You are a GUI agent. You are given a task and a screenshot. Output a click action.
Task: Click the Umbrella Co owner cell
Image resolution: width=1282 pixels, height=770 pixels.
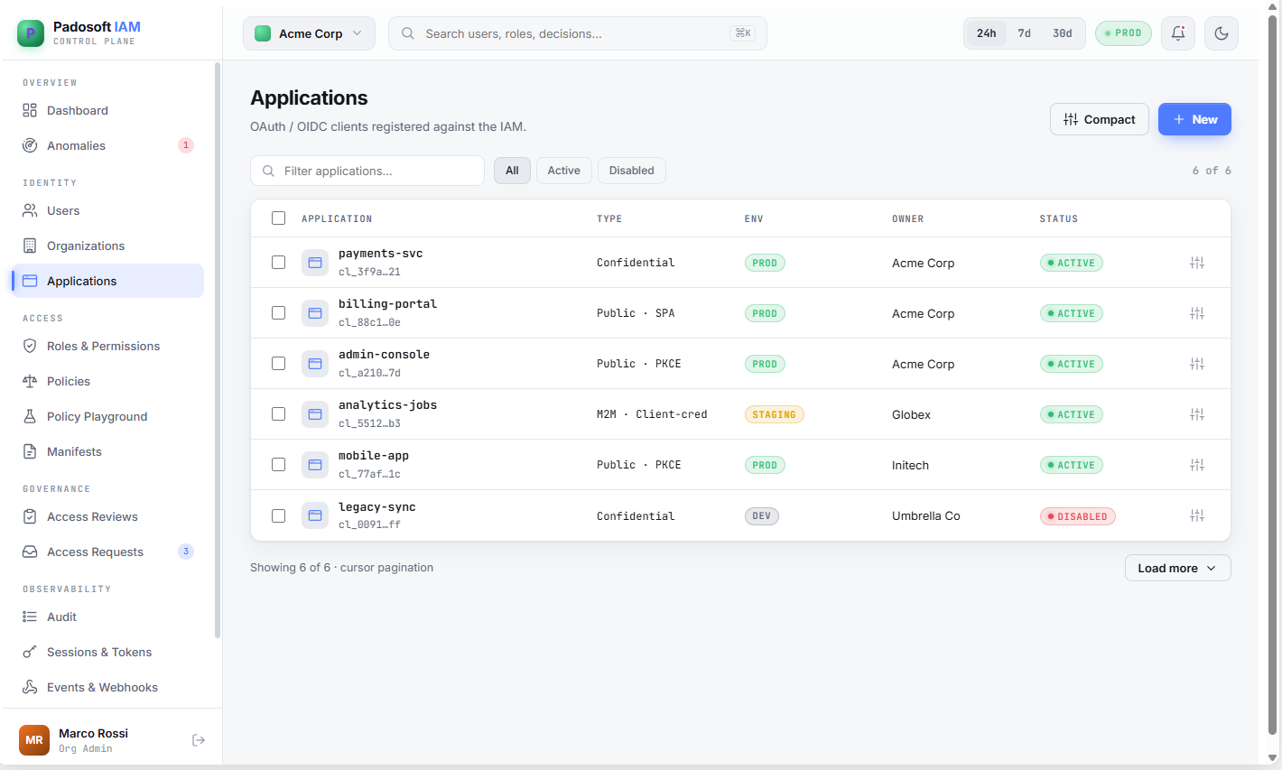pyautogui.click(x=926, y=515)
